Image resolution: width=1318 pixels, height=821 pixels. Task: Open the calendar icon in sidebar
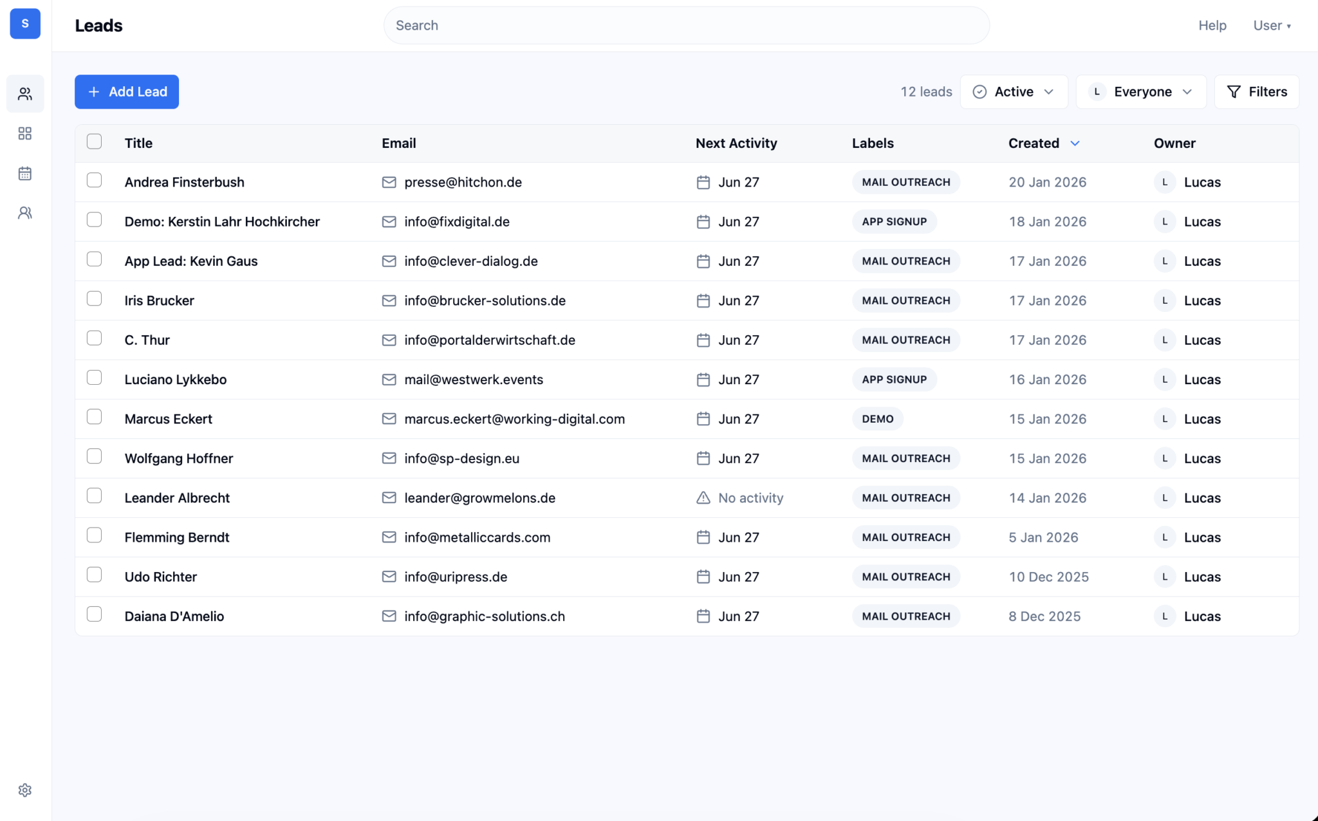coord(25,173)
